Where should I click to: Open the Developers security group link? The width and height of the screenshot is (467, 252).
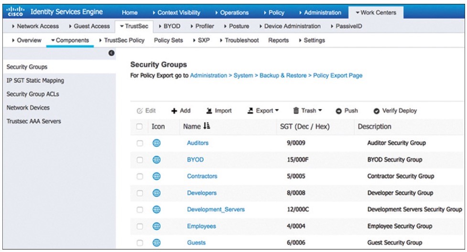coord(202,193)
